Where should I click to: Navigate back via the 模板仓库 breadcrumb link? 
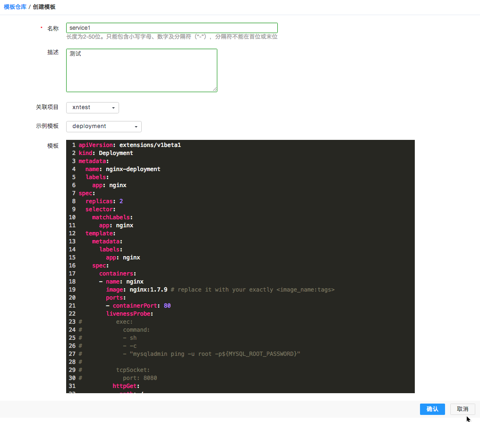point(15,7)
